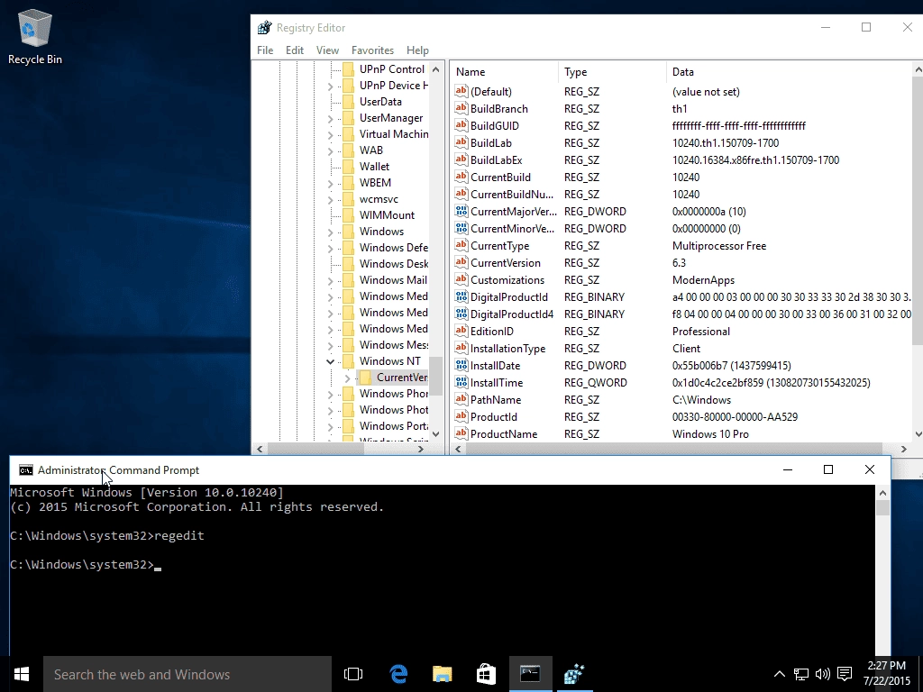
Task: Switch to Registry Editor taskbar icon
Action: 574,674
